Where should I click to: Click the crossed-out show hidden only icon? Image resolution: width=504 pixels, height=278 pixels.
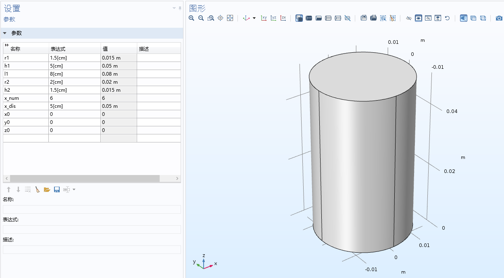coord(428,18)
